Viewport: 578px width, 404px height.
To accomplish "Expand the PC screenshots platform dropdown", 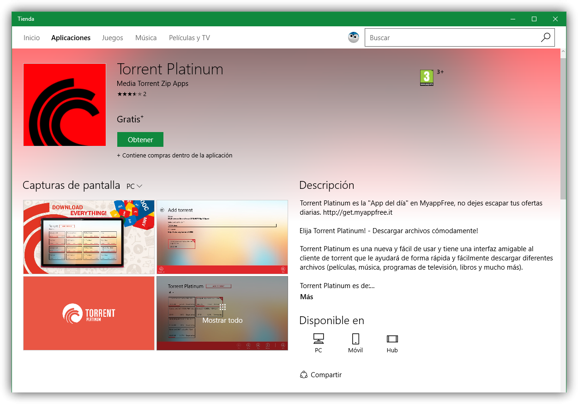I will click(134, 186).
